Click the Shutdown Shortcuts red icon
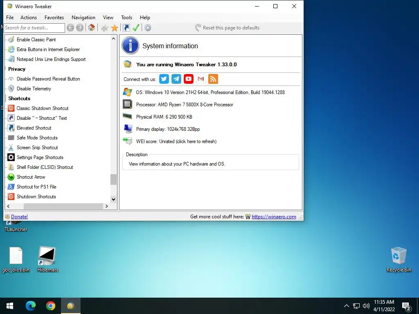The image size is (419, 314). point(11,197)
